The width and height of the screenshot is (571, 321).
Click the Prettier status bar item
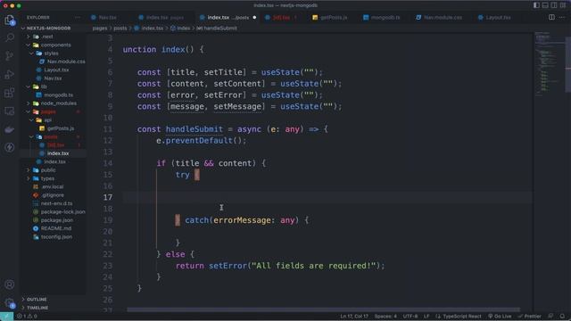click(x=529, y=317)
